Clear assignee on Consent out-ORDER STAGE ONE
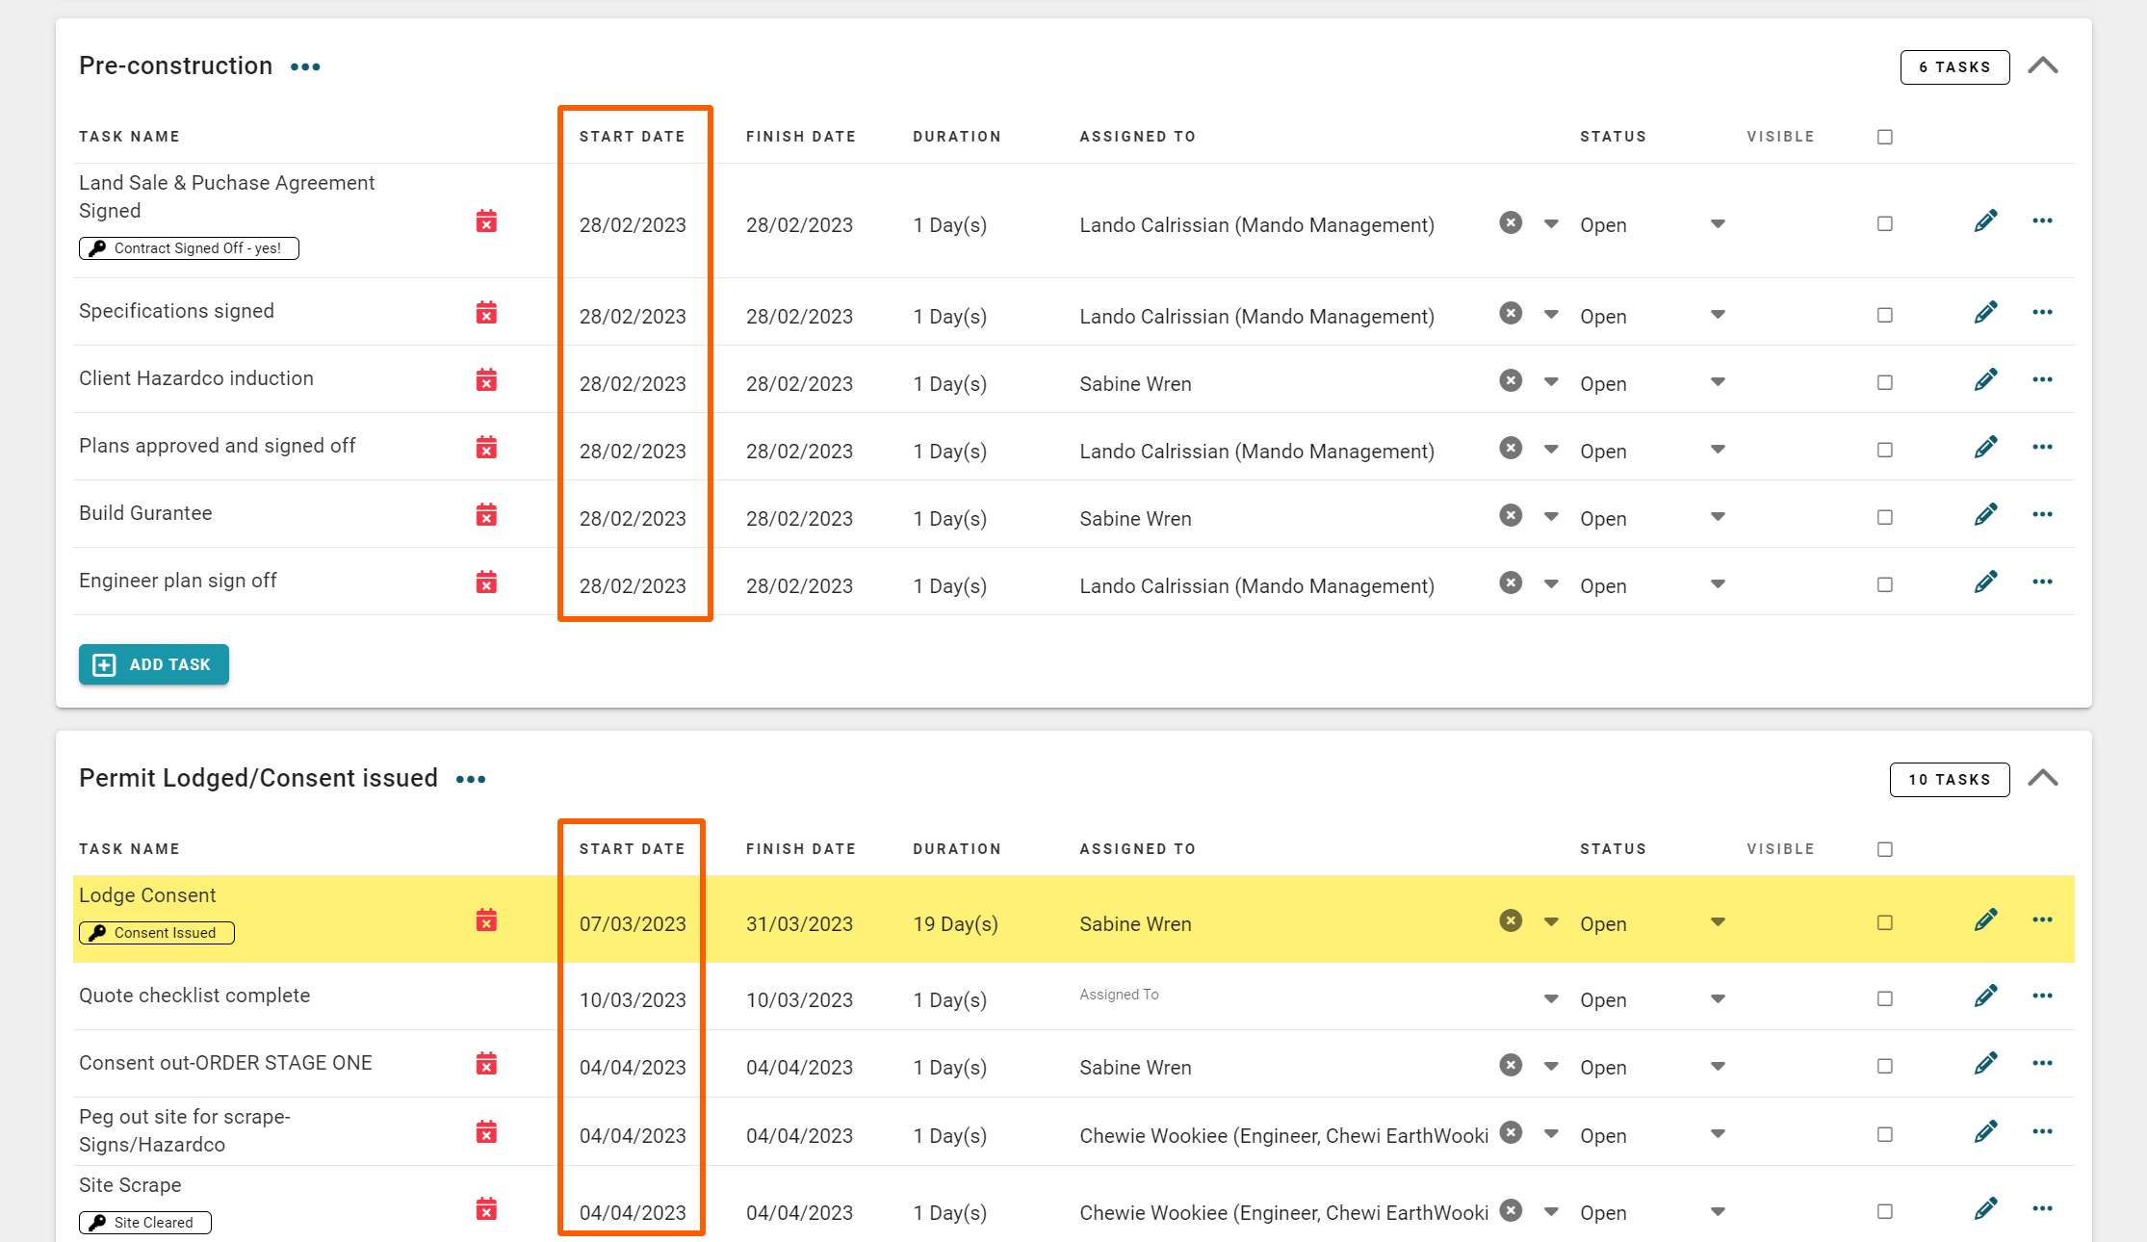2147x1242 pixels. coord(1511,1065)
